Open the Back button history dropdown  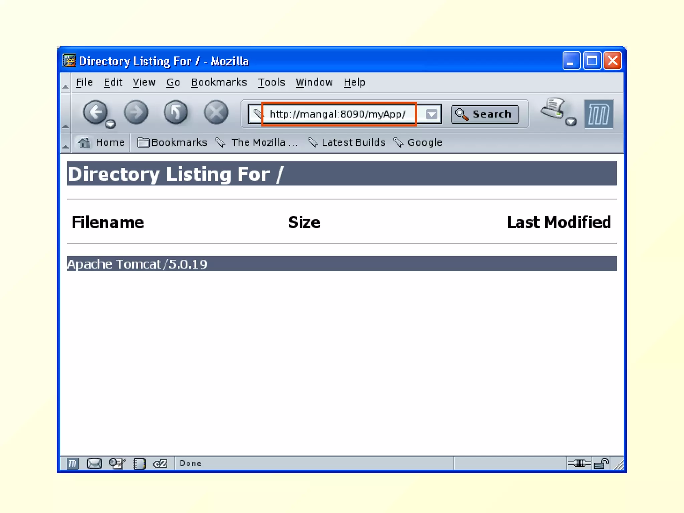coord(110,124)
